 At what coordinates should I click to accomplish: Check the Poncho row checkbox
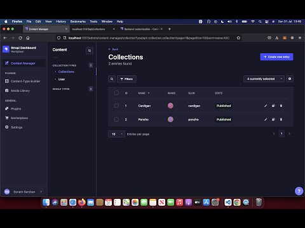click(x=116, y=119)
